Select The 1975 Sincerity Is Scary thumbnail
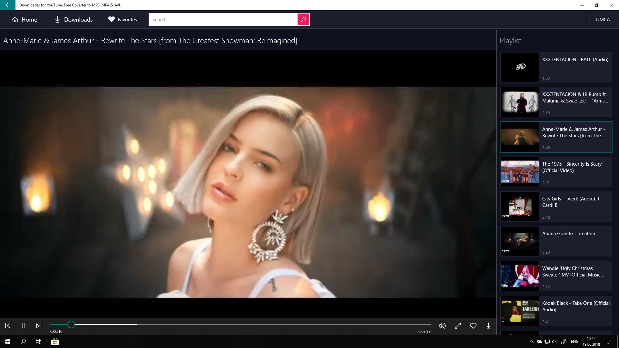This screenshot has height=348, width=619. point(520,172)
